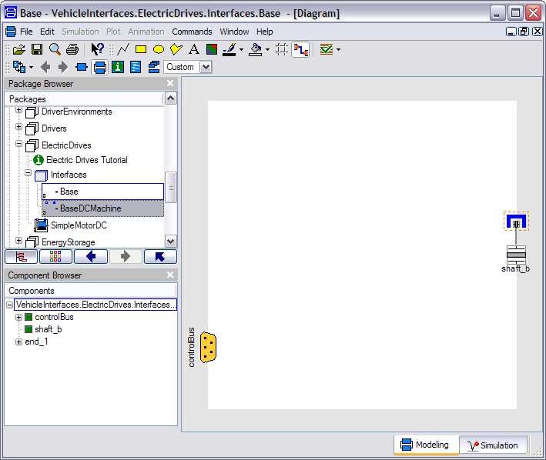Image resolution: width=546 pixels, height=460 pixels.
Task: Select the yellow Ellipse drawing tool
Action: tap(159, 49)
